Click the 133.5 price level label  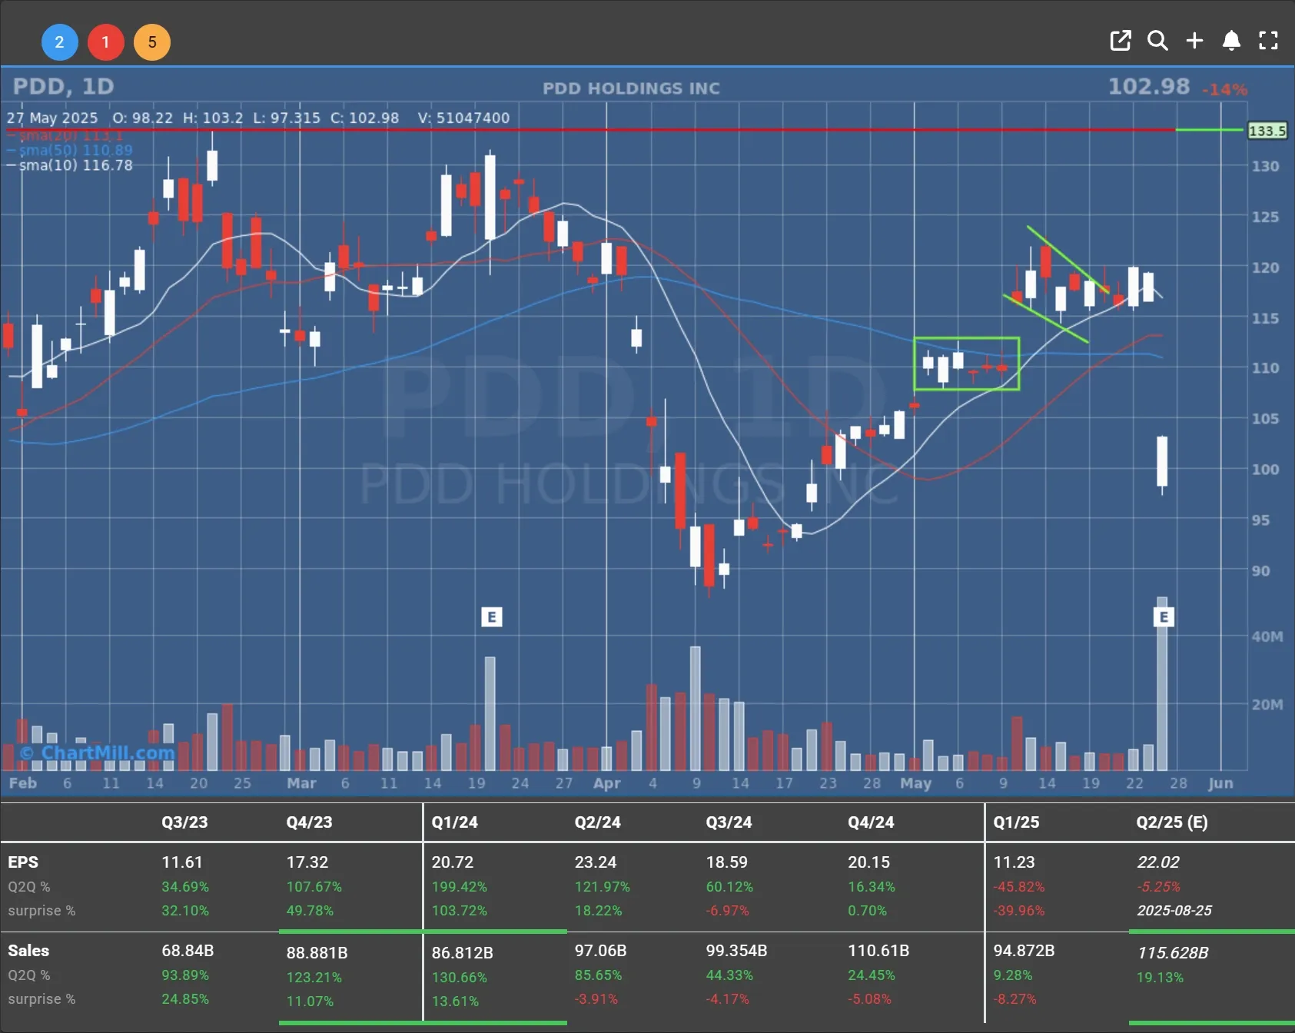(x=1267, y=131)
